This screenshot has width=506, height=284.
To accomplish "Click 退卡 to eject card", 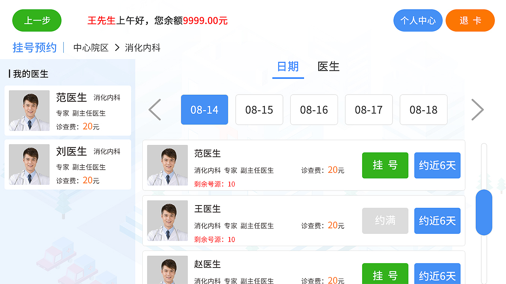I will [x=470, y=20].
